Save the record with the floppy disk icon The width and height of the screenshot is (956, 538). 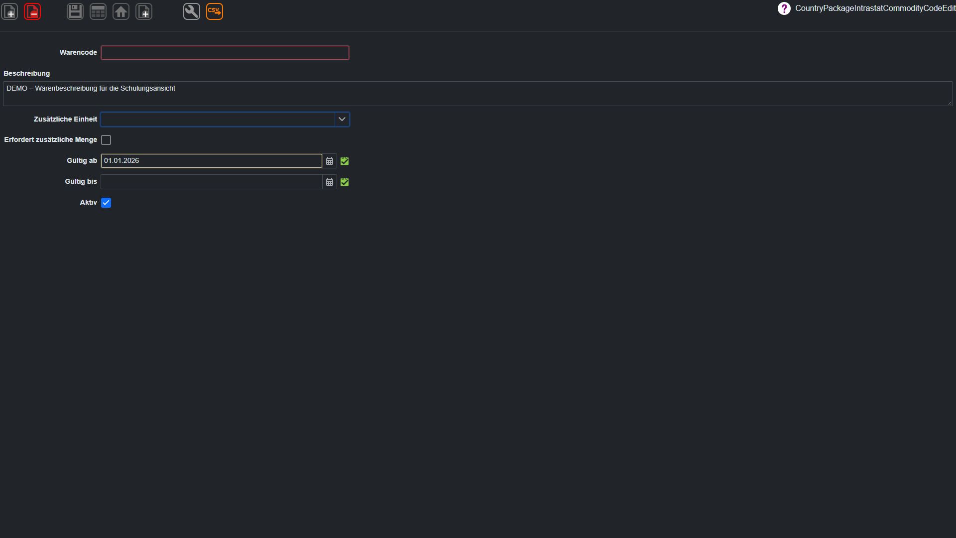coord(75,11)
